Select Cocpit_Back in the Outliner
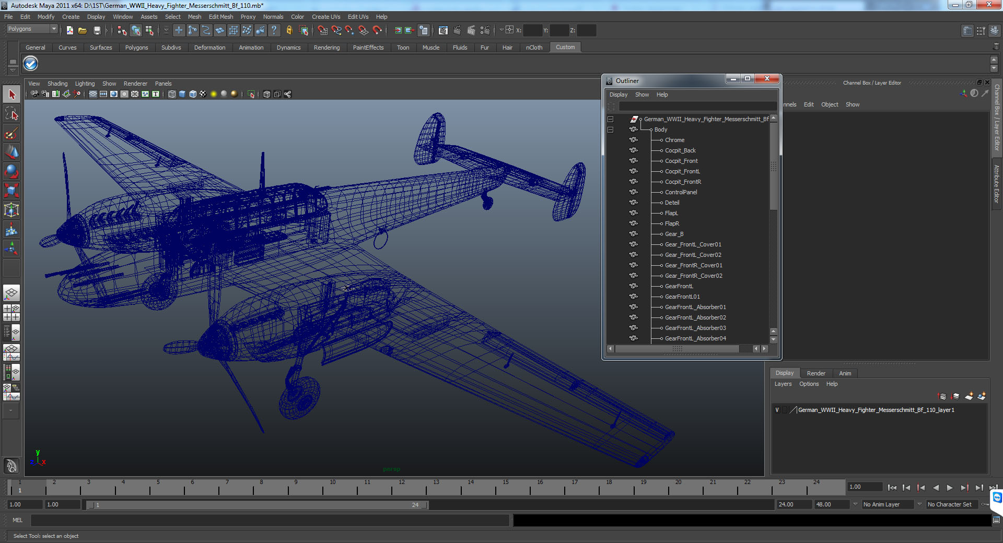The height and width of the screenshot is (543, 1003). (680, 150)
